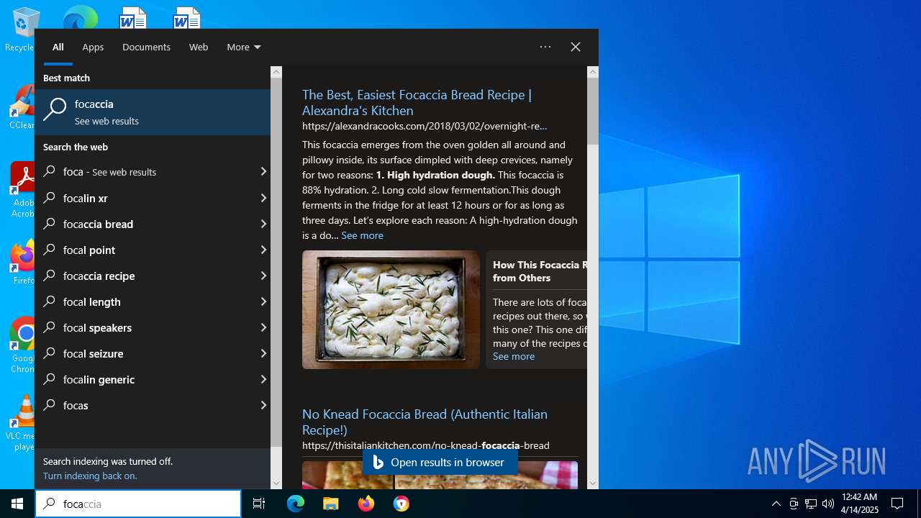Open Microsoft Edge from the taskbar
This screenshot has height=518, width=921.
(296, 504)
